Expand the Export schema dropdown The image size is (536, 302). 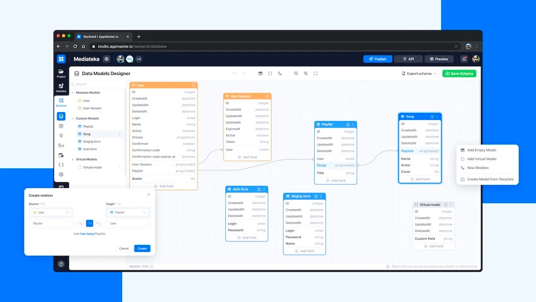pos(419,74)
